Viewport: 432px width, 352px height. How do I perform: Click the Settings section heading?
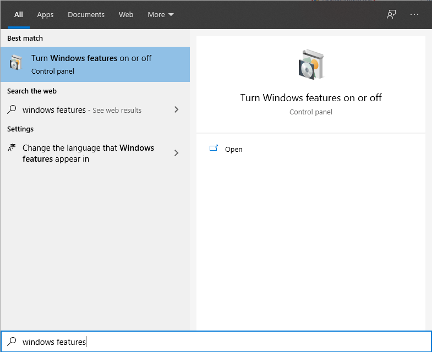20,129
